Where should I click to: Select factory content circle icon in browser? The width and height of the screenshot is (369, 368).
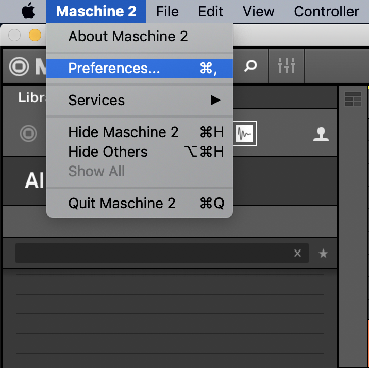point(28,133)
